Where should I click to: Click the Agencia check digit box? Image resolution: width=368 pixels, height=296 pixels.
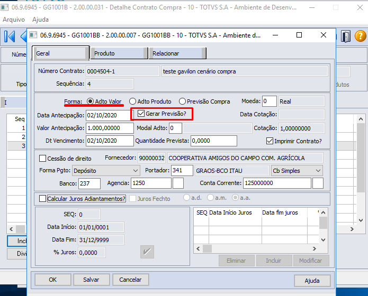178,183
